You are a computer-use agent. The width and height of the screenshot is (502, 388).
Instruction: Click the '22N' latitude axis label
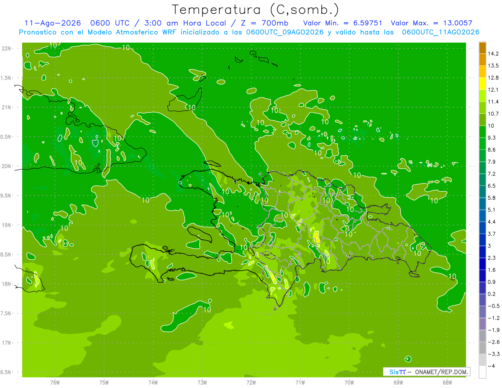point(7,49)
